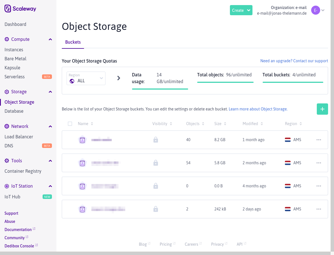334x255 pixels.
Task: Open the three-dot menu for the 5.8 GB bucket
Action: click(x=319, y=163)
